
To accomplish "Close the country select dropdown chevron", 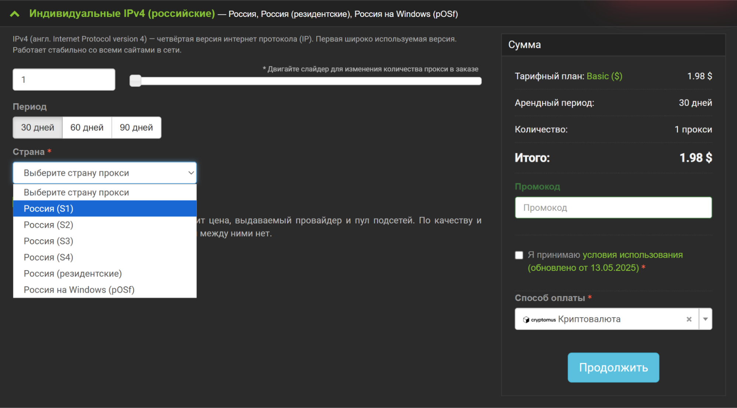I will [x=191, y=173].
